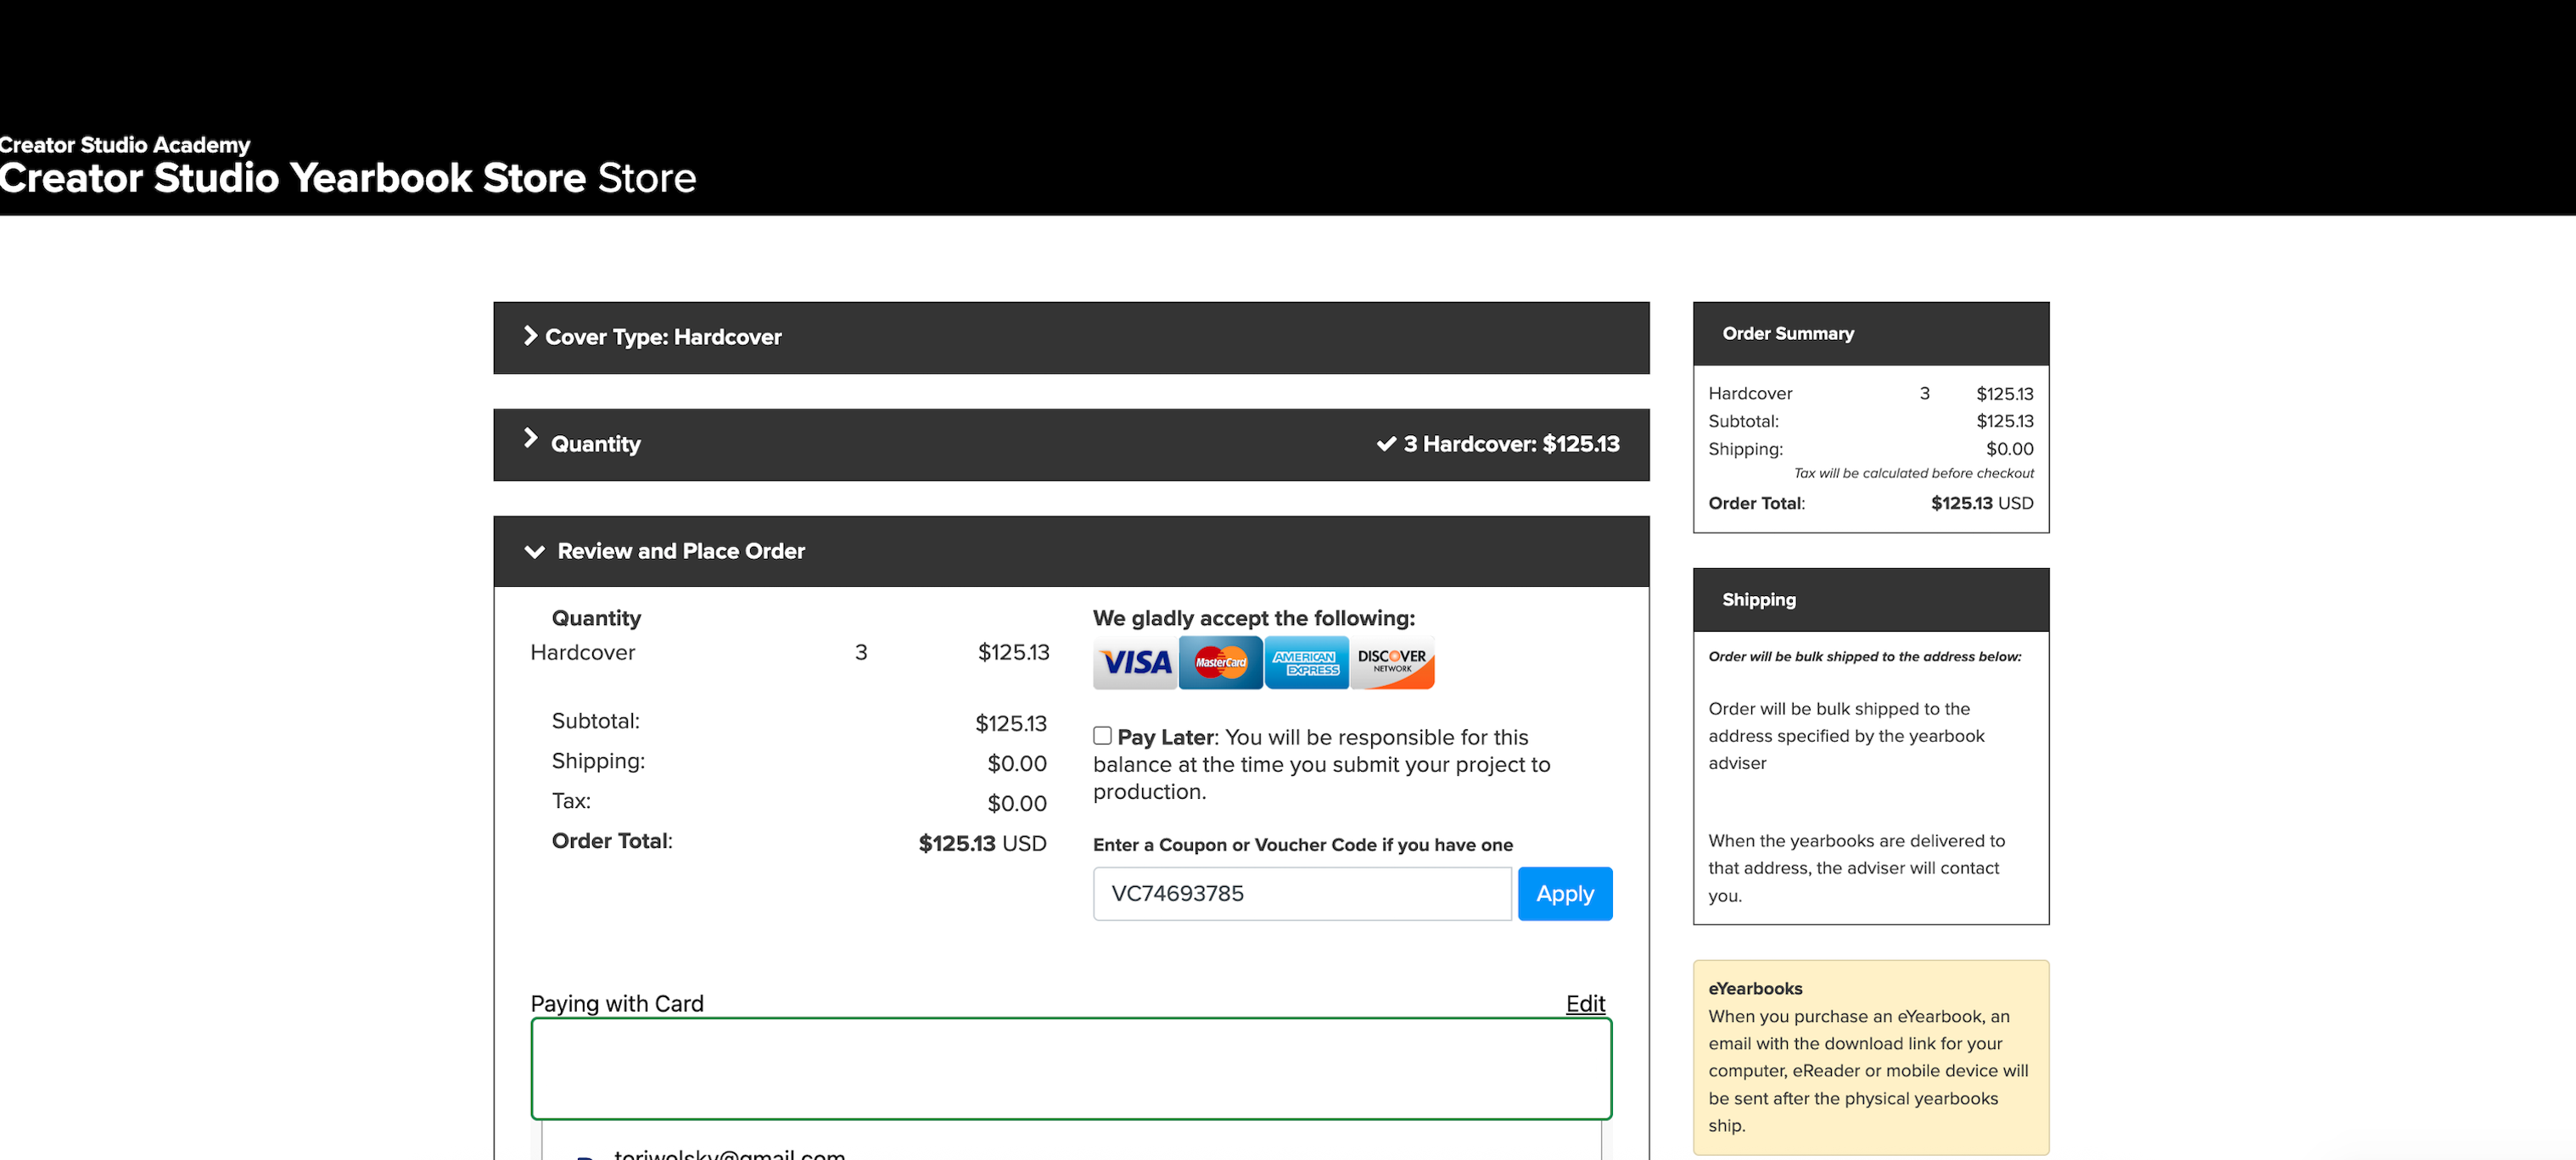This screenshot has height=1160, width=2576.
Task: Click the 'Tax will be calculated' note
Action: (1913, 474)
